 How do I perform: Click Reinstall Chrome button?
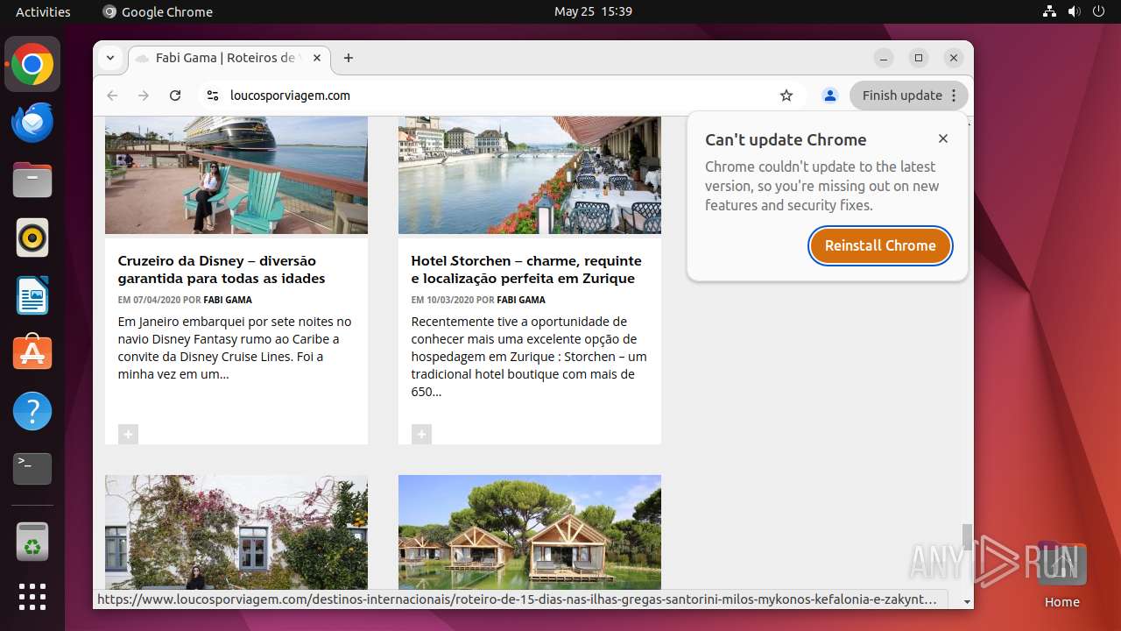(880, 245)
